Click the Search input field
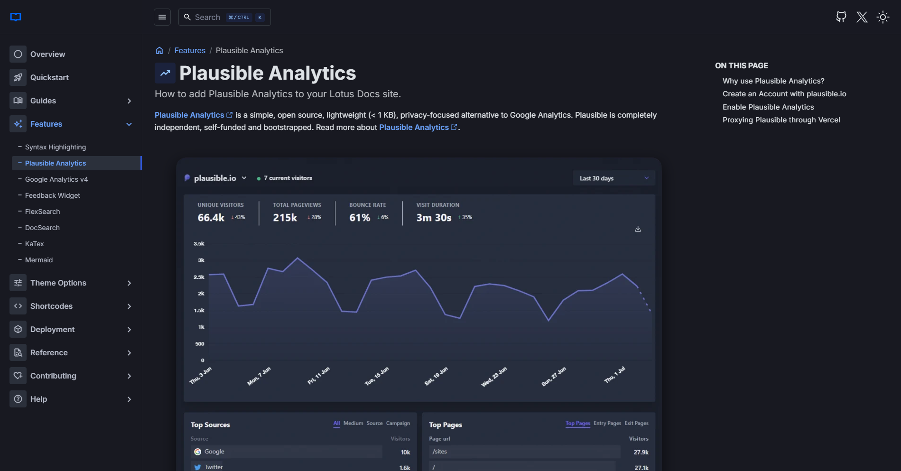The width and height of the screenshot is (901, 471). 224,17
